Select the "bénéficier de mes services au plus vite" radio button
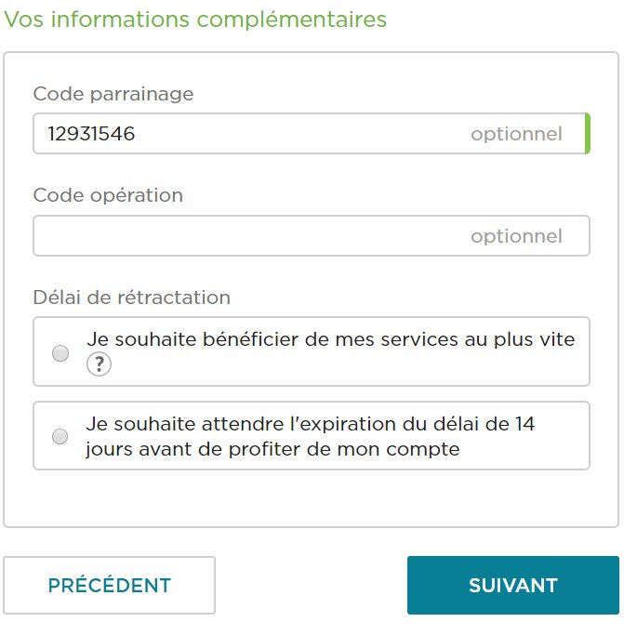 click(60, 353)
